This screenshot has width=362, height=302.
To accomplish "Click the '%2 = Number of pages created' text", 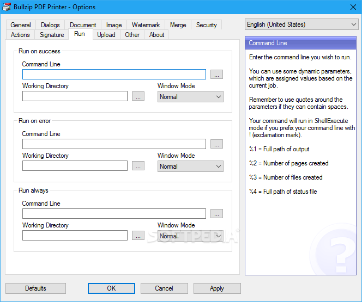I will pyautogui.click(x=288, y=163).
